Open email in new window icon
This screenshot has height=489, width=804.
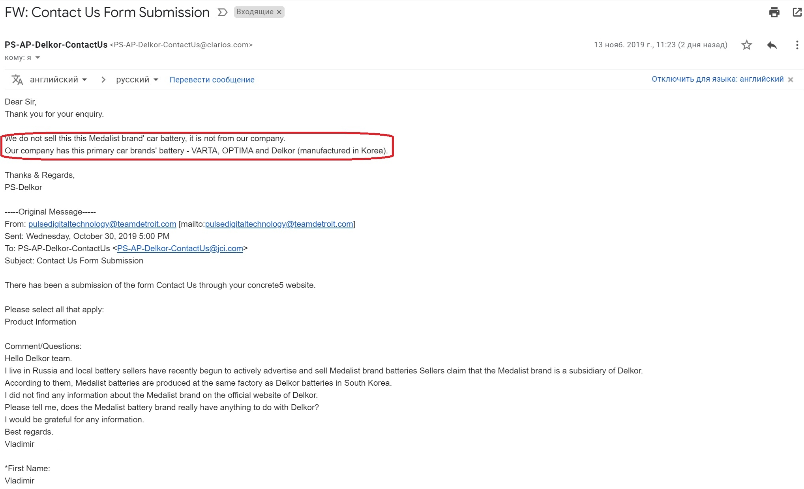(797, 12)
